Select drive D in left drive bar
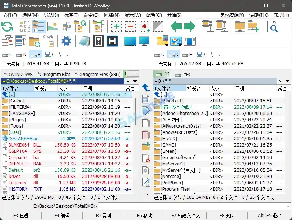This screenshot has width=292, height=220. 21,55
